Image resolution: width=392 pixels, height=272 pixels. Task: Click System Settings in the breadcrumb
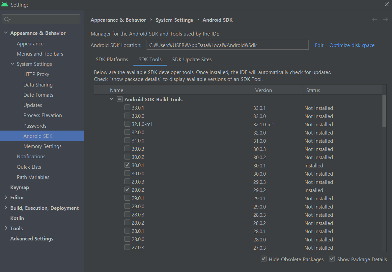pyautogui.click(x=174, y=20)
